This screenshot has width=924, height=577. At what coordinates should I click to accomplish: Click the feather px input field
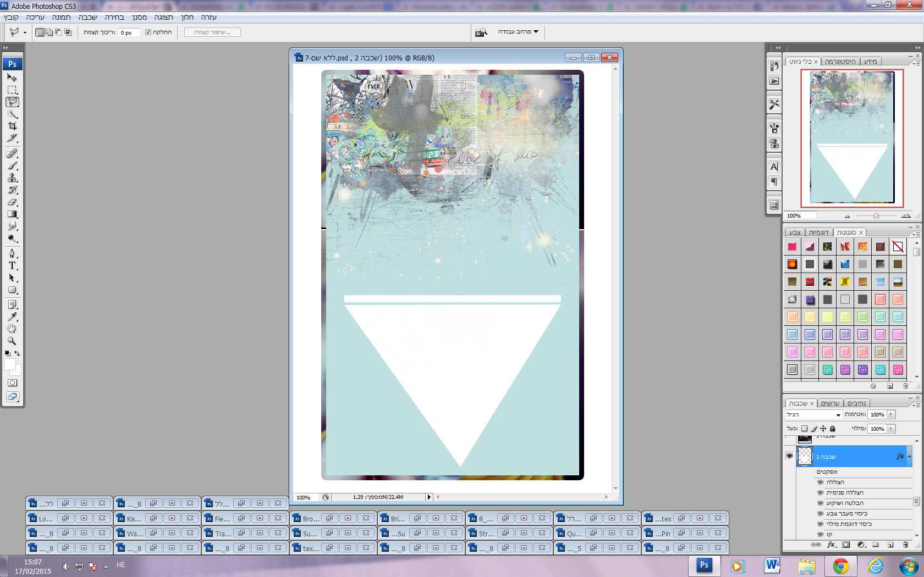(128, 32)
